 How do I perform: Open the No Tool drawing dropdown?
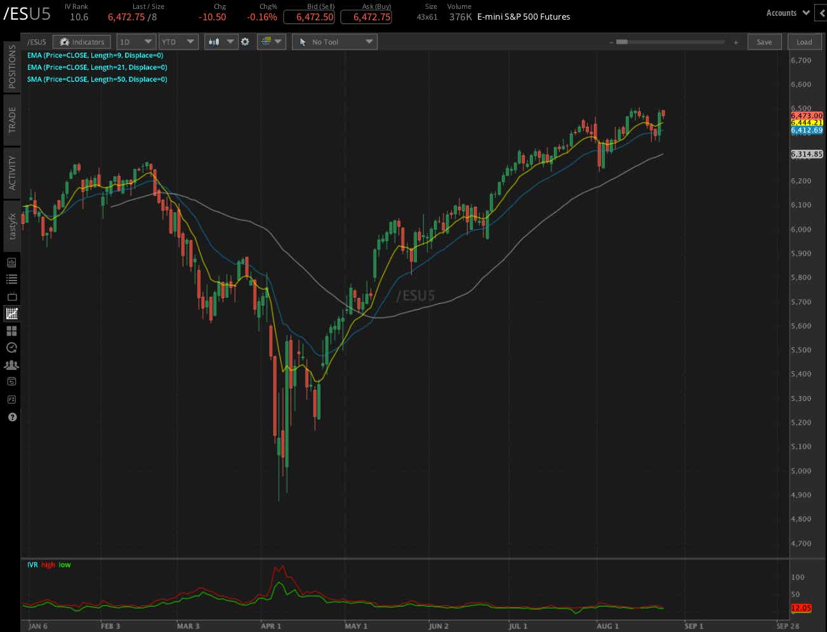(334, 41)
